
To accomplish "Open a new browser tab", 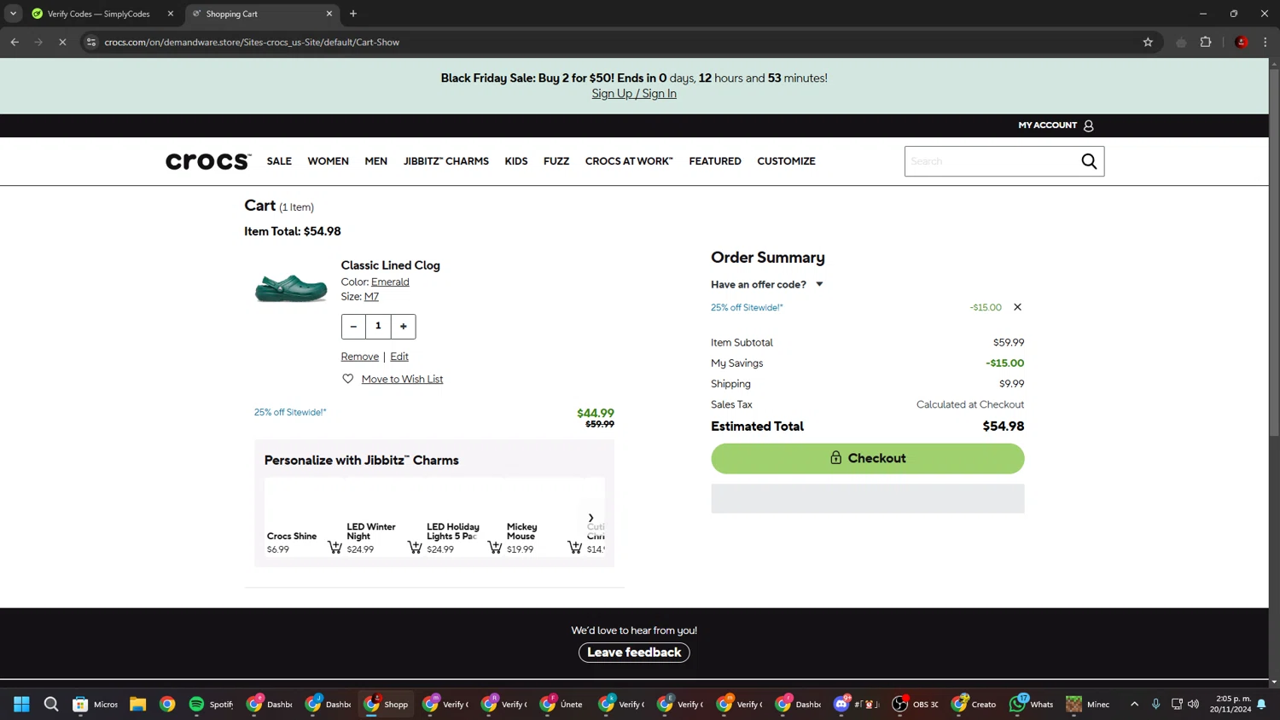I will click(x=353, y=14).
